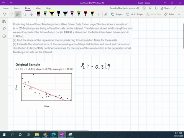The width and height of the screenshot is (184, 138).
Task: Open the page feed icon
Action: (144, 8)
